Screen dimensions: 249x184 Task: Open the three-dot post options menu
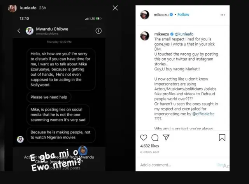(x=223, y=15)
